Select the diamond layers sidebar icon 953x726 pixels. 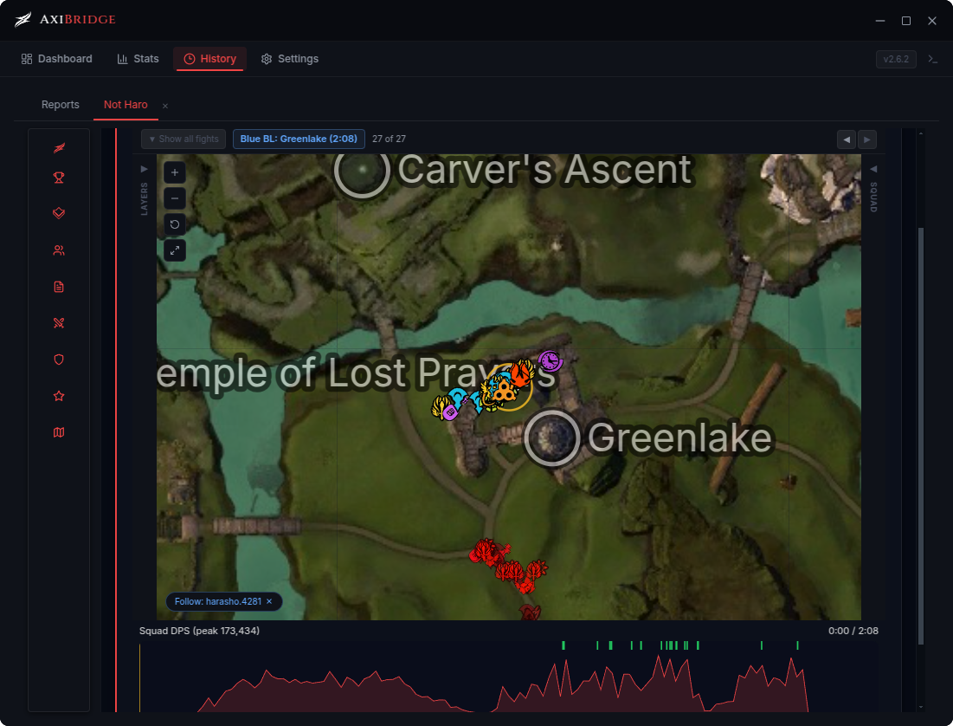(59, 214)
